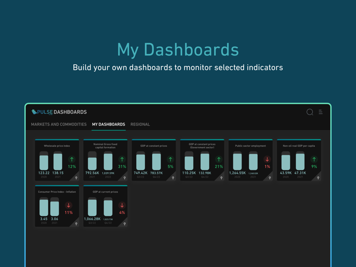
Task: Click the 749.42K value
Action: tap(140, 173)
